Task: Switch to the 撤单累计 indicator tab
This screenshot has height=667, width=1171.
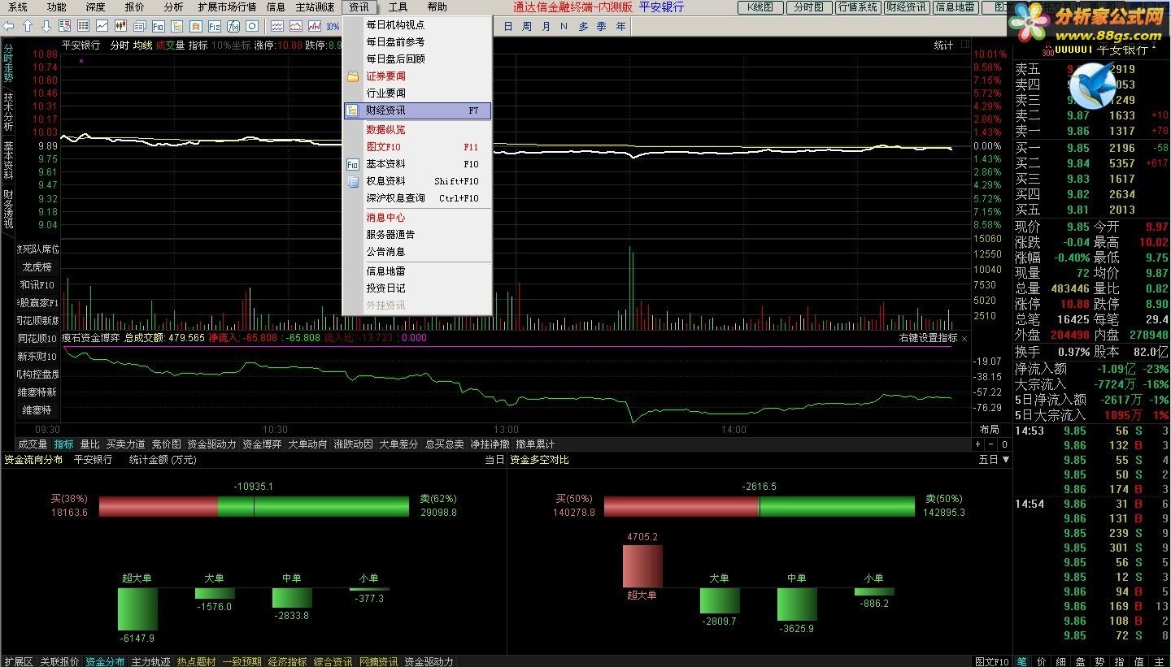Action: coord(535,444)
